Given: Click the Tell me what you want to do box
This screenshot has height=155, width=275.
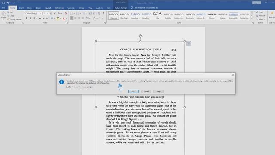Looking at the screenshot, I should (x=146, y=8).
